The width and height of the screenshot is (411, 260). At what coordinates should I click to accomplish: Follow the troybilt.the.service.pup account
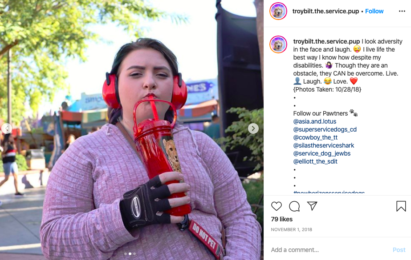[x=374, y=11]
